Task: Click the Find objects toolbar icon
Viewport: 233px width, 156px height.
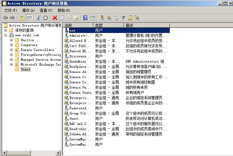Action: click(x=130, y=18)
